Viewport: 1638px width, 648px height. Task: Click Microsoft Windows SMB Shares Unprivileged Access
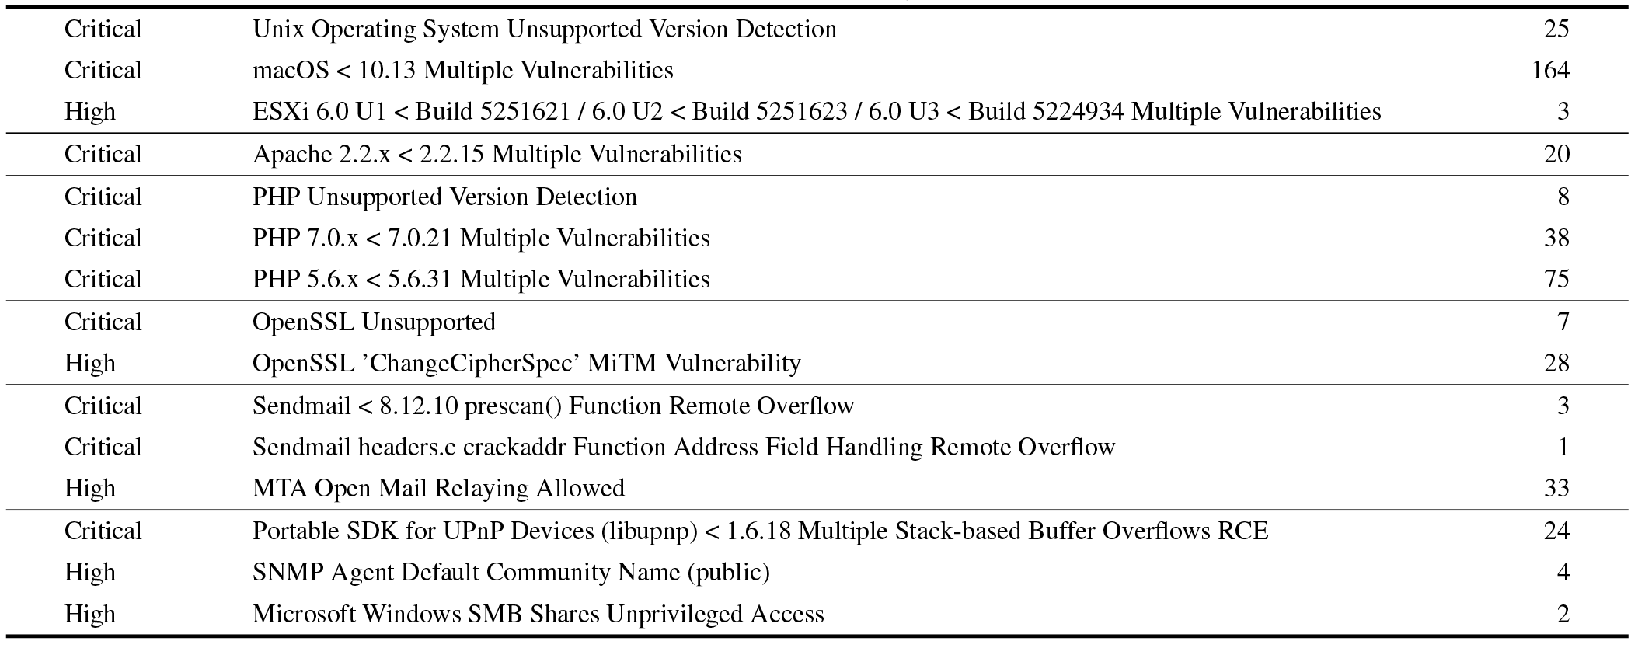538,615
